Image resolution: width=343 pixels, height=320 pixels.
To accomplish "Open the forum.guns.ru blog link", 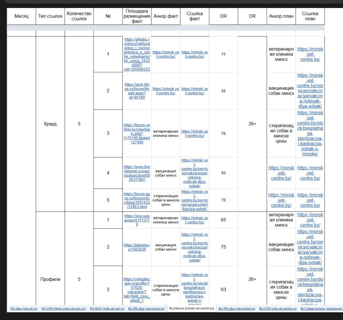I will click(137, 200).
